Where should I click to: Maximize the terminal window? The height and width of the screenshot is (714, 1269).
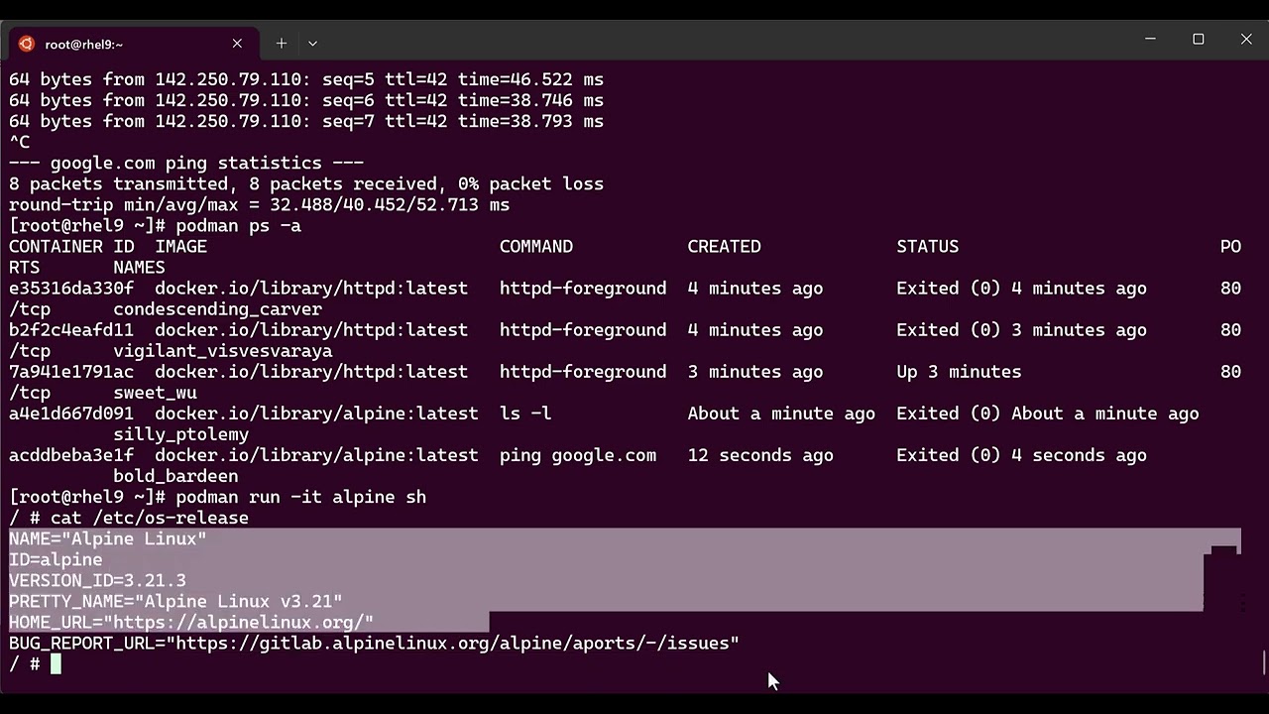point(1199,39)
